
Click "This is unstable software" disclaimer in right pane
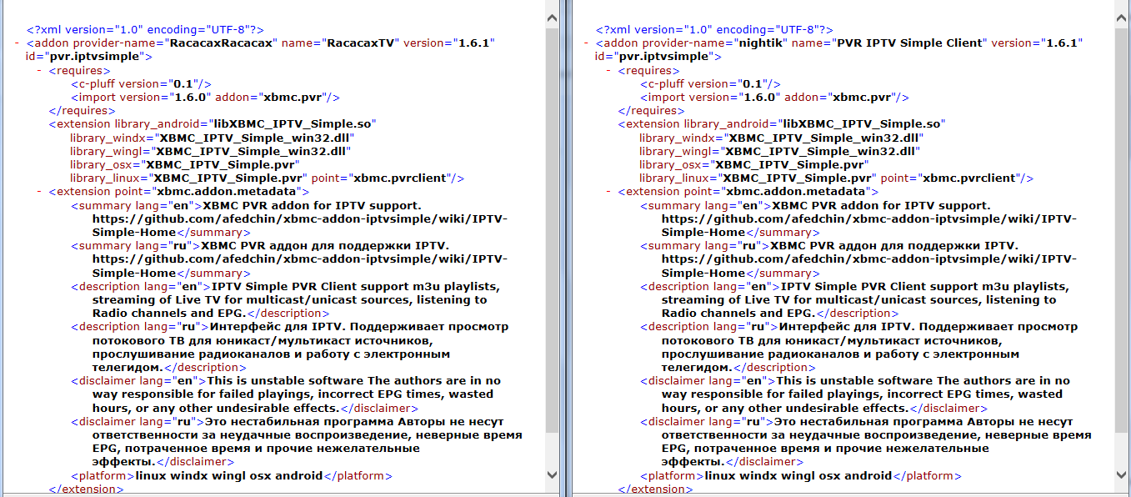tap(866, 394)
